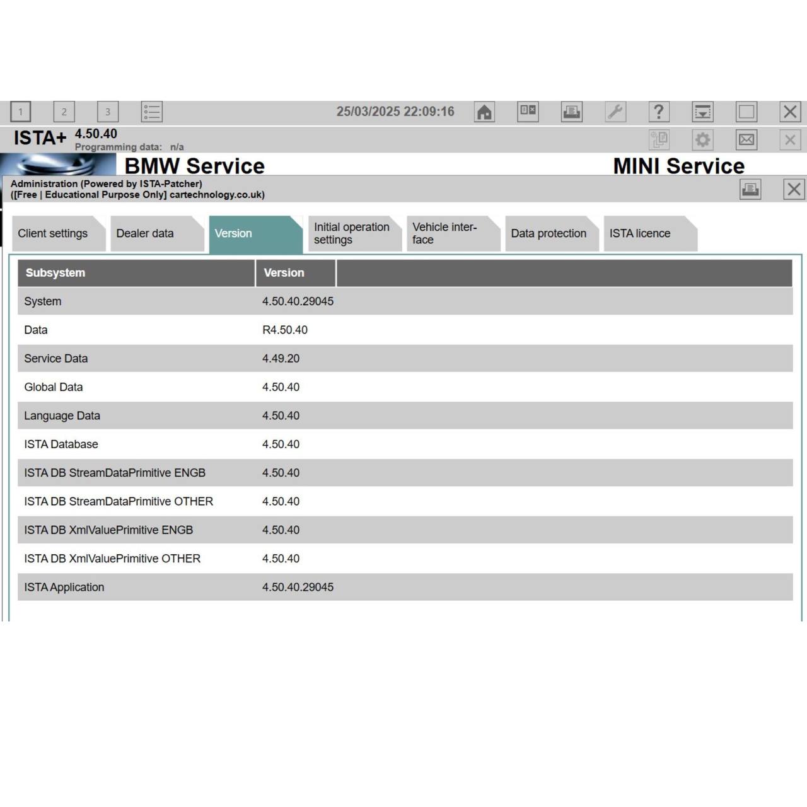Select the ISTA Application version row
807x807 pixels.
click(189, 587)
